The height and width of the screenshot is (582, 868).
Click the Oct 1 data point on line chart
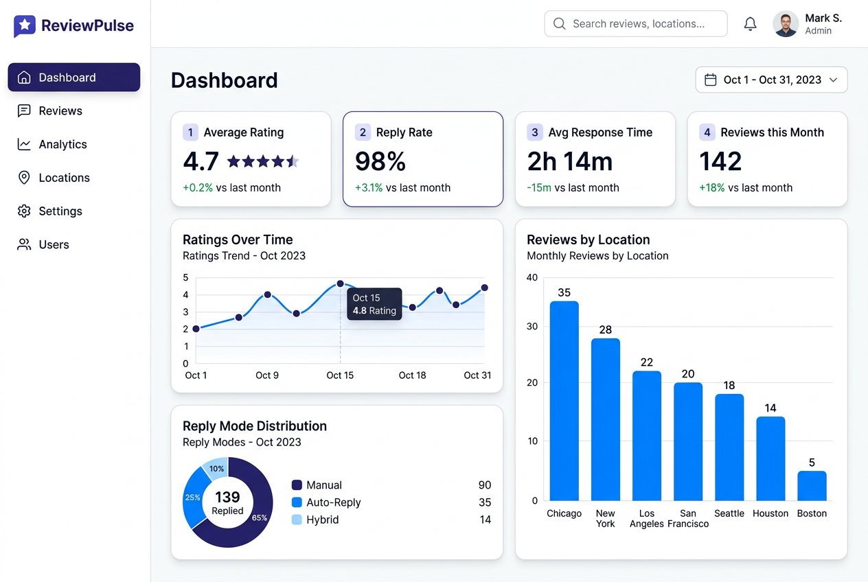[x=196, y=329]
